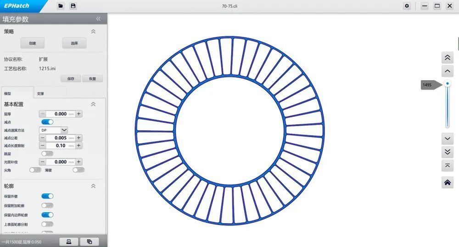Toggle the 保留外壁 switch
This screenshot has width=459, height=247.
47,196
